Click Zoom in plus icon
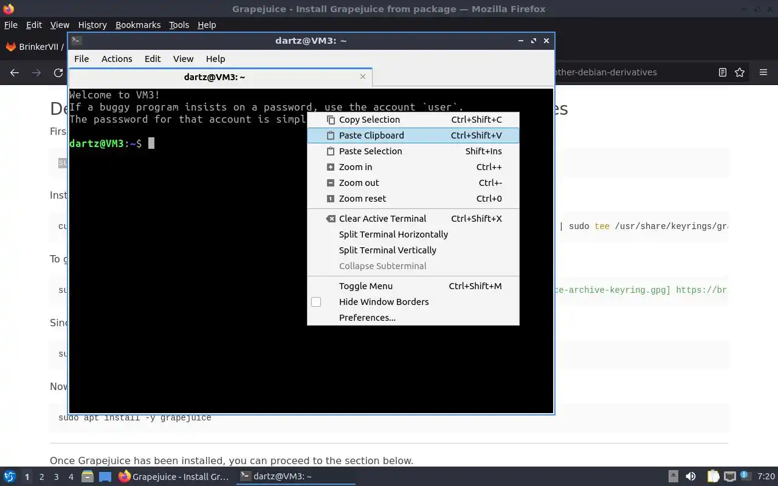 point(331,167)
